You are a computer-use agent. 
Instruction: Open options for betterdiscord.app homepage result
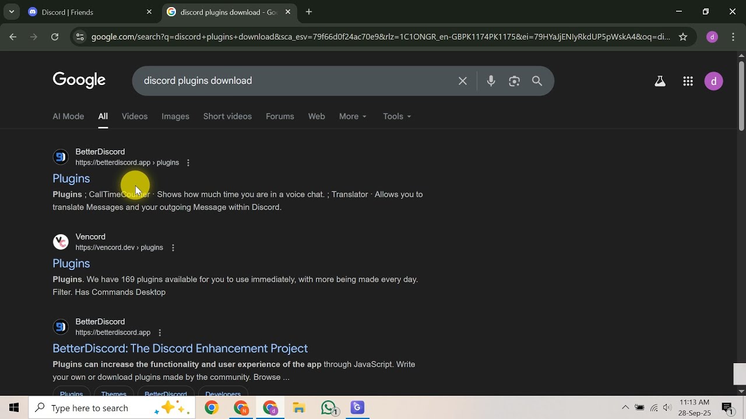tap(160, 333)
